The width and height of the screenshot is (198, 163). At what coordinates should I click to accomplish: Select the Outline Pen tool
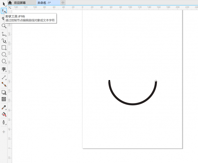4,122
